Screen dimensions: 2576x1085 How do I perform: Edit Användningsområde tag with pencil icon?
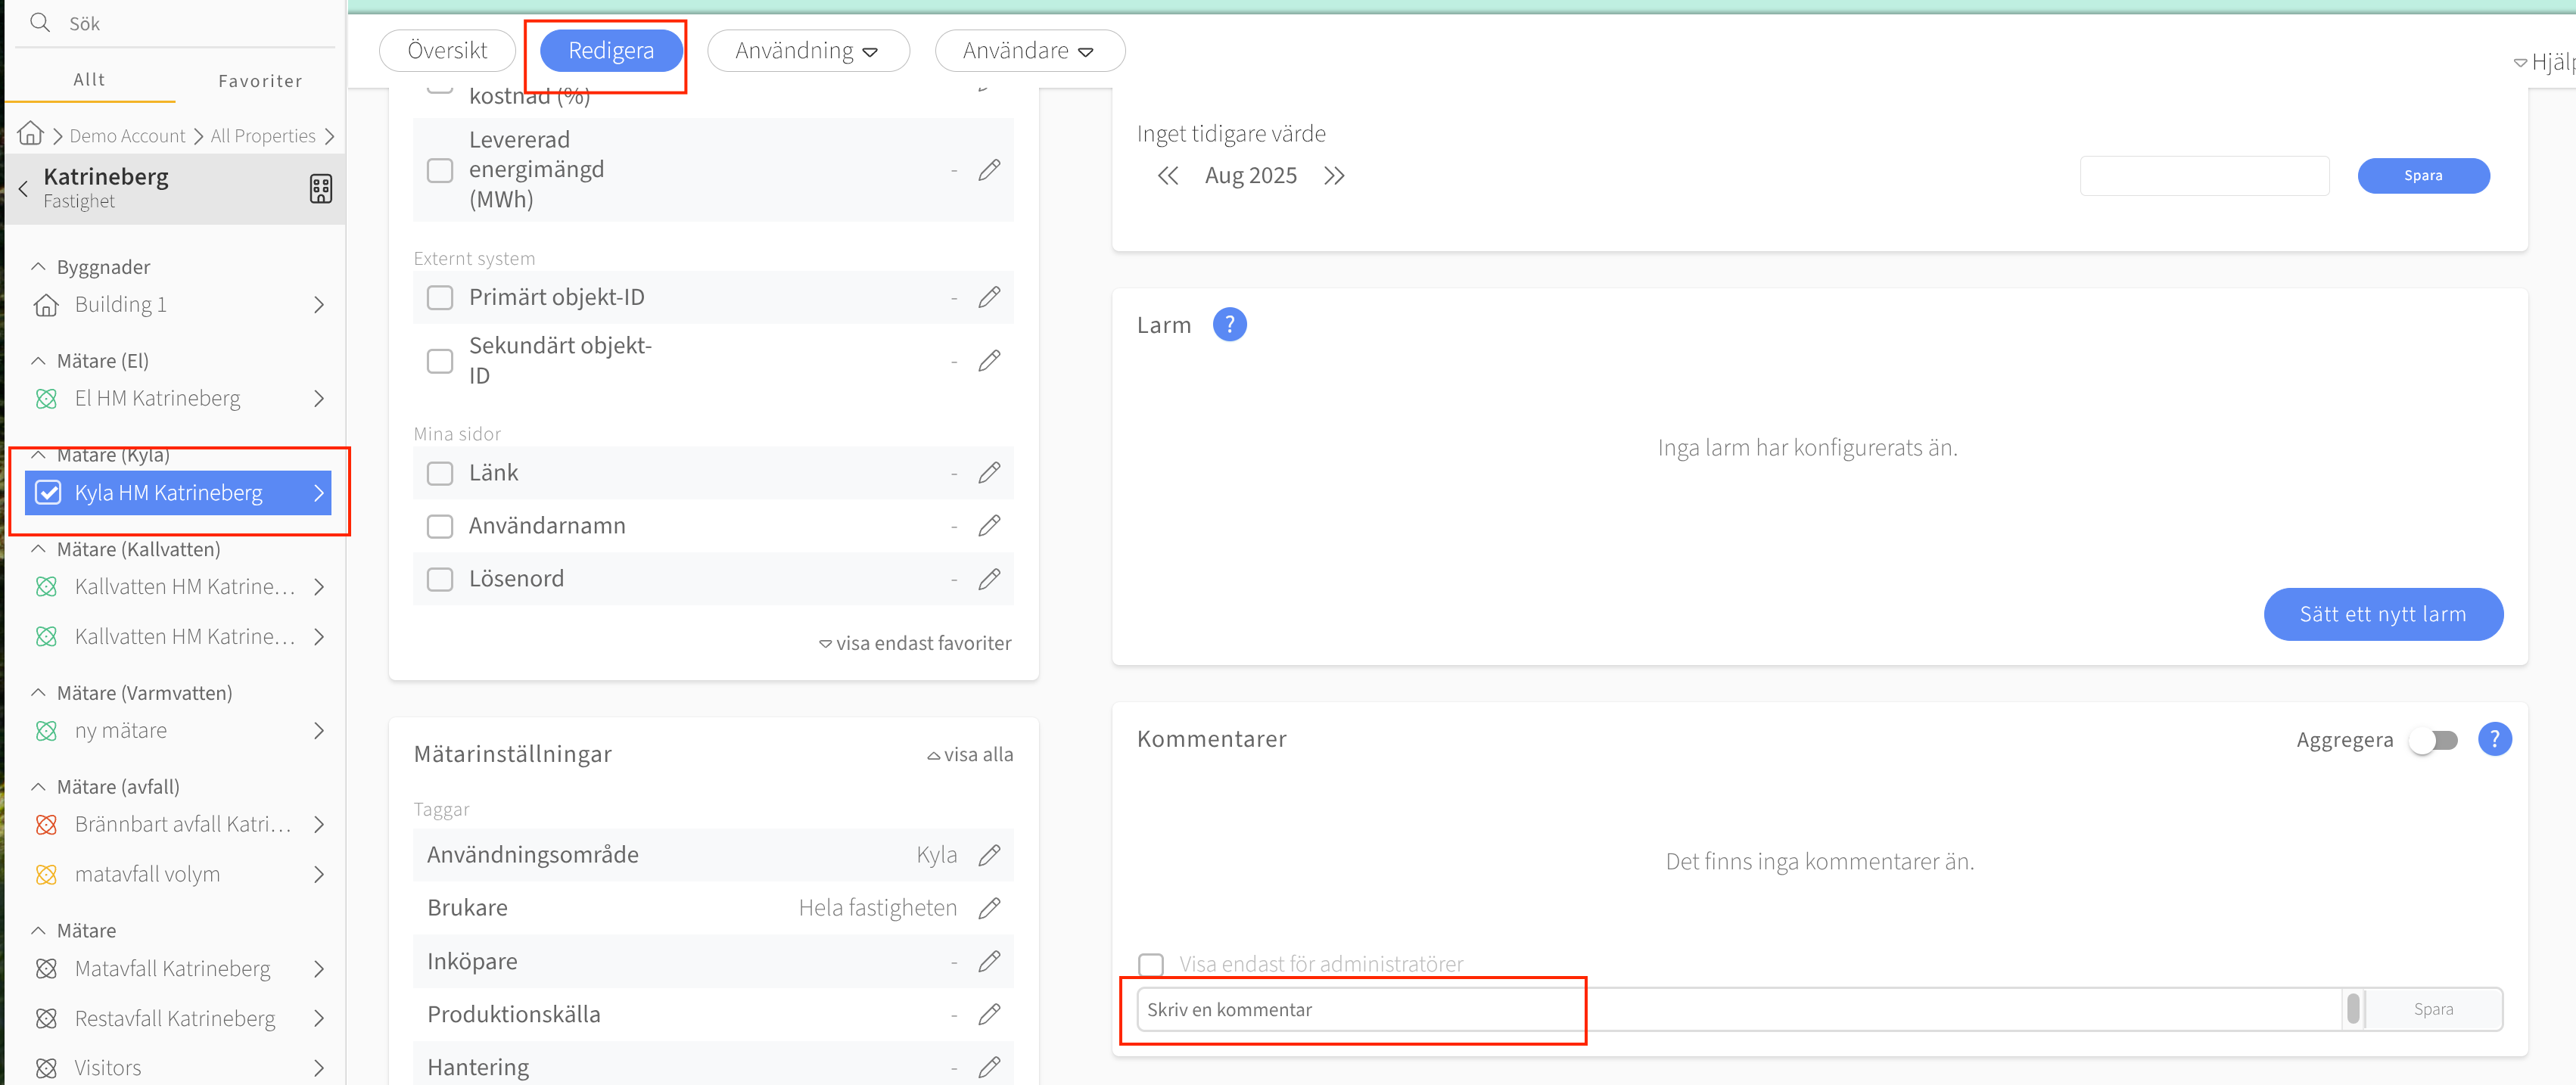pyautogui.click(x=988, y=854)
